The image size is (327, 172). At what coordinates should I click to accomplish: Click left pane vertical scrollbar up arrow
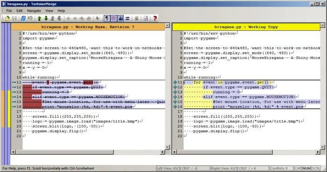(167, 25)
